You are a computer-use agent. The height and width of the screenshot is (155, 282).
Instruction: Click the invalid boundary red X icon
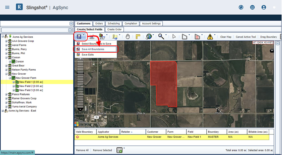(x=78, y=137)
